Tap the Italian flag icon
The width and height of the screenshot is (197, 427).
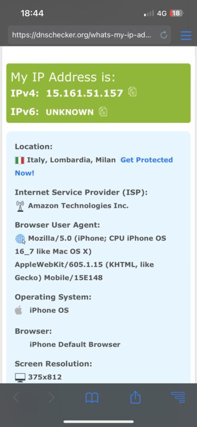click(x=20, y=160)
